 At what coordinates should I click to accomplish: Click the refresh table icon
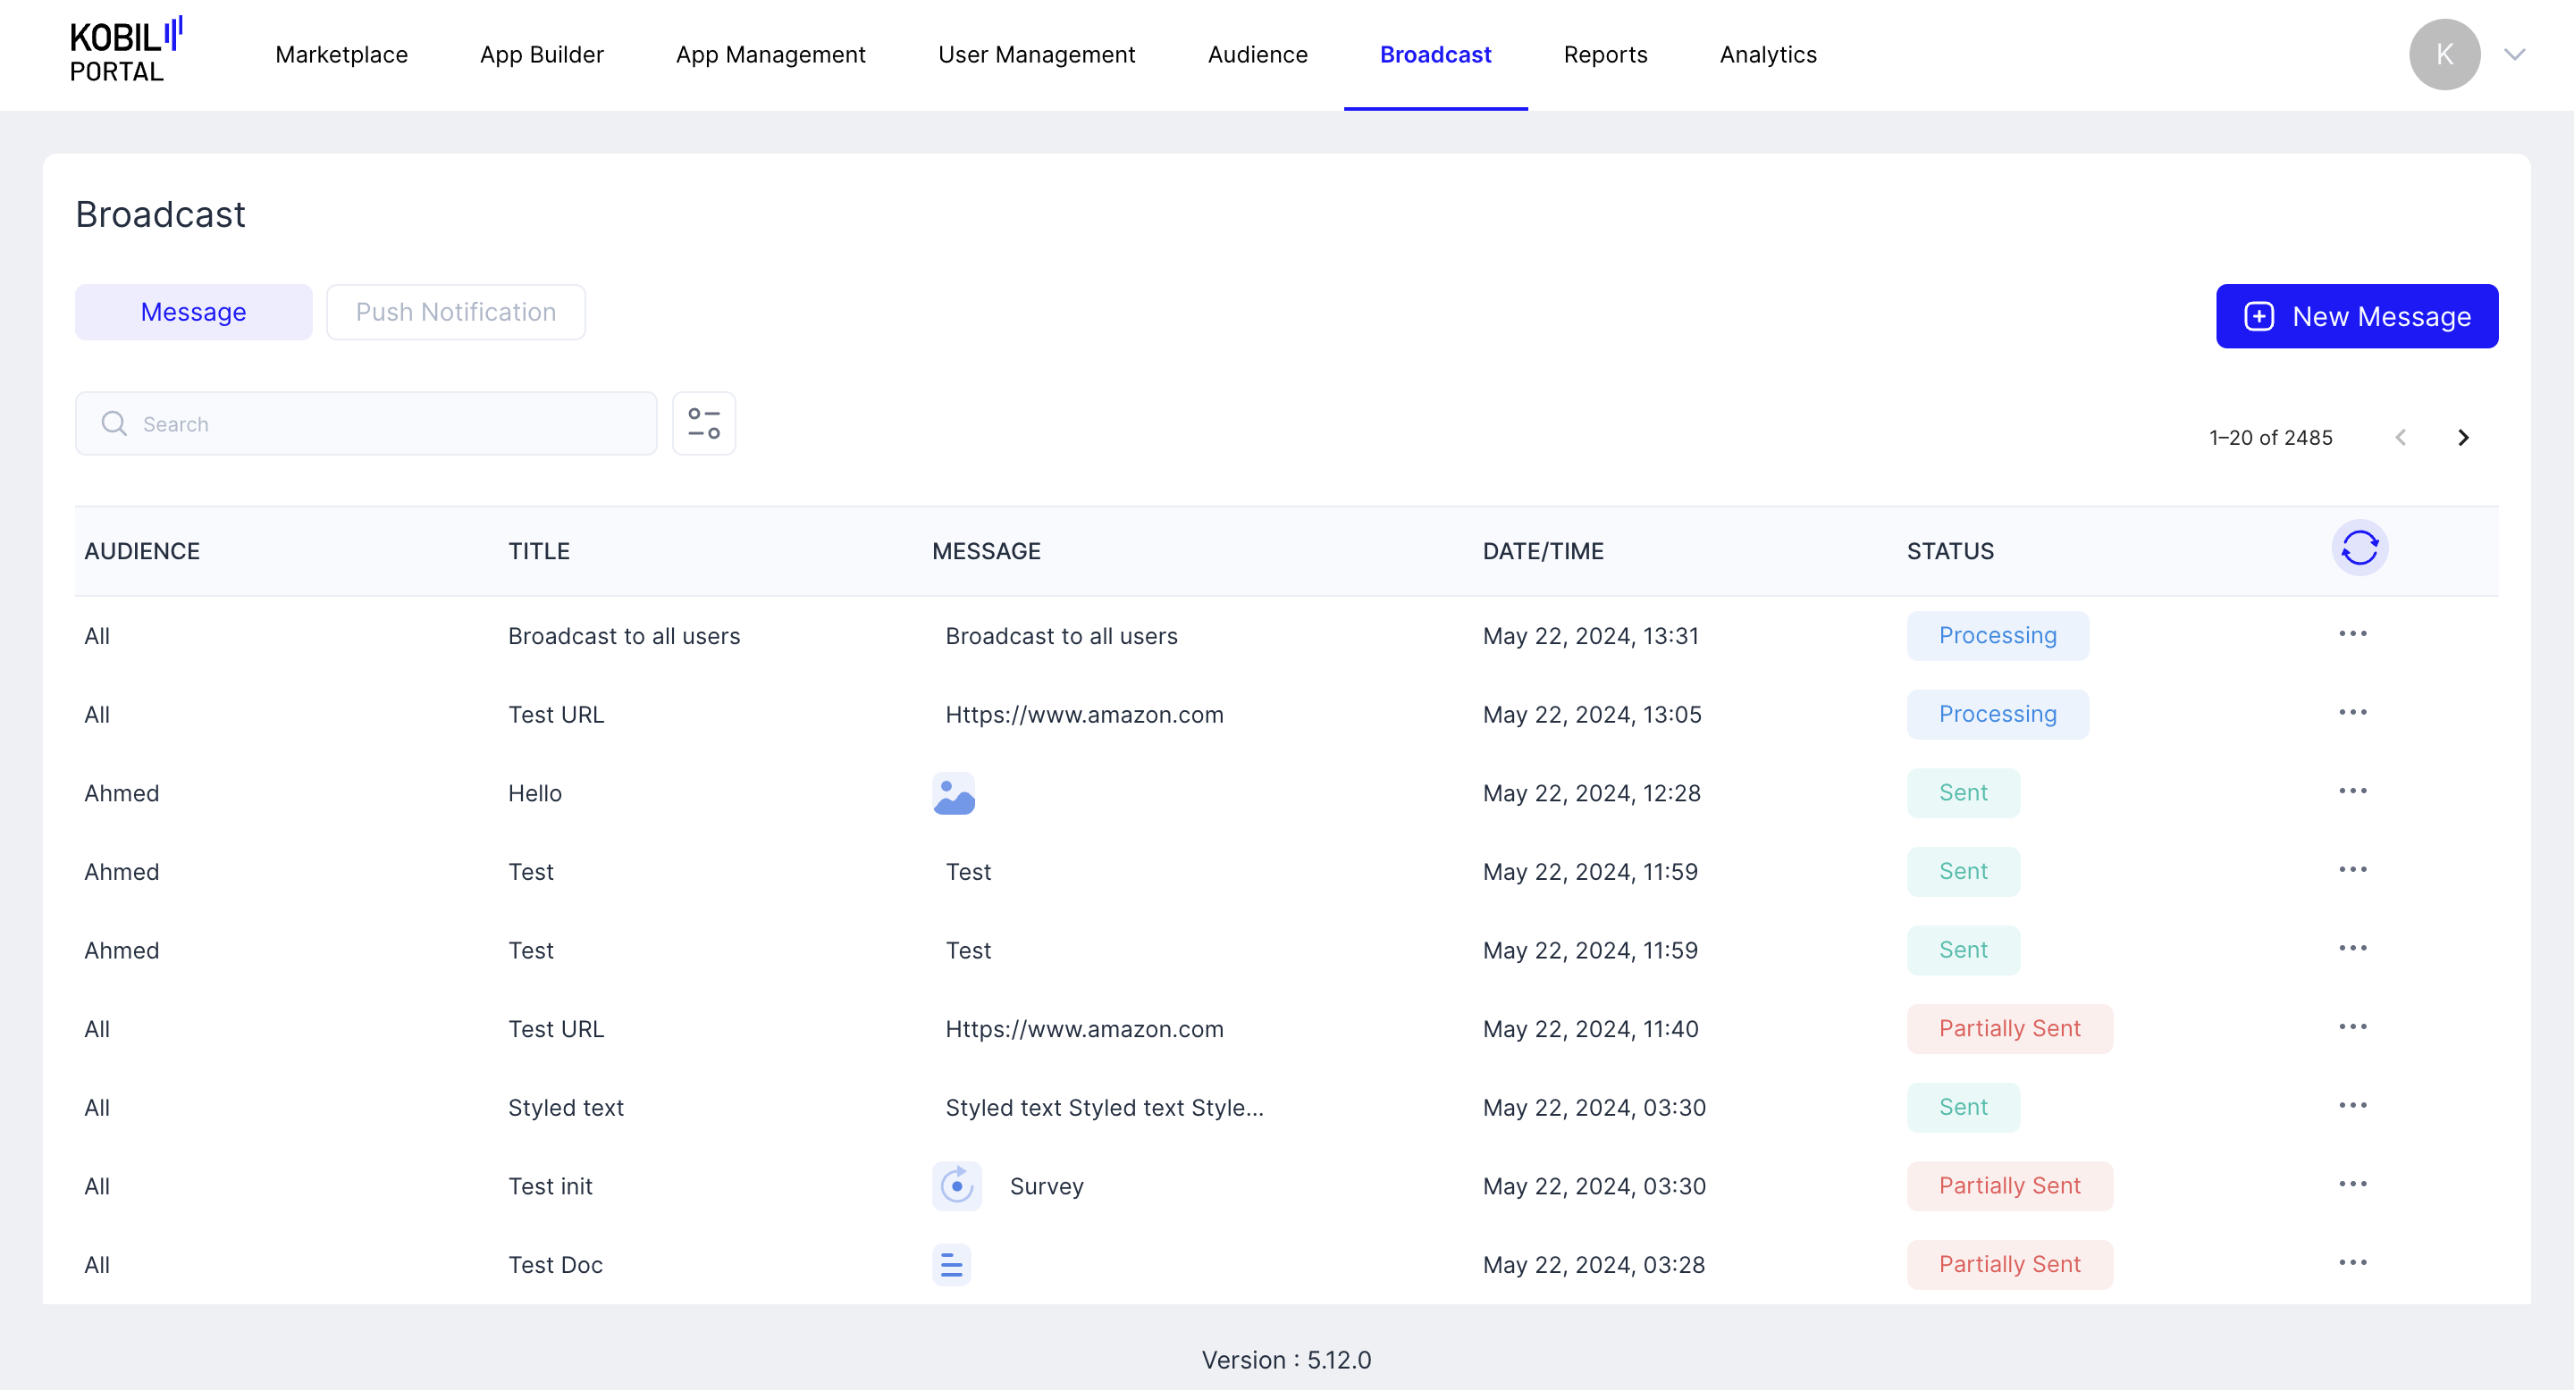[x=2359, y=548]
